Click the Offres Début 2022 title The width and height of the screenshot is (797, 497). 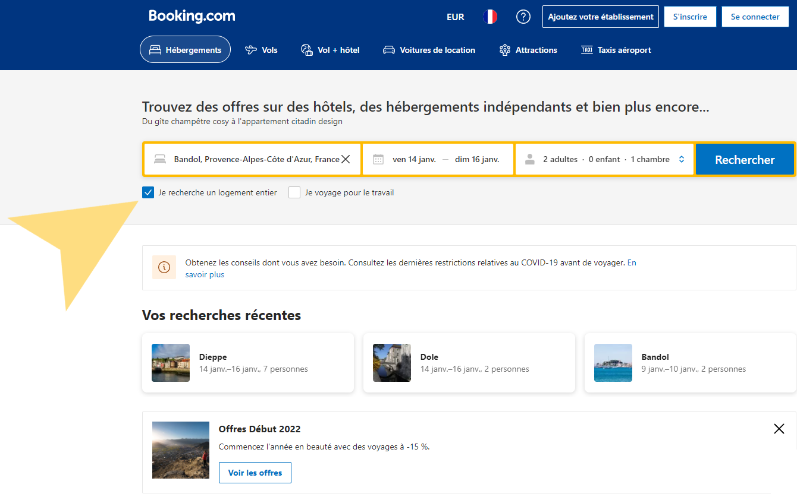(x=259, y=429)
